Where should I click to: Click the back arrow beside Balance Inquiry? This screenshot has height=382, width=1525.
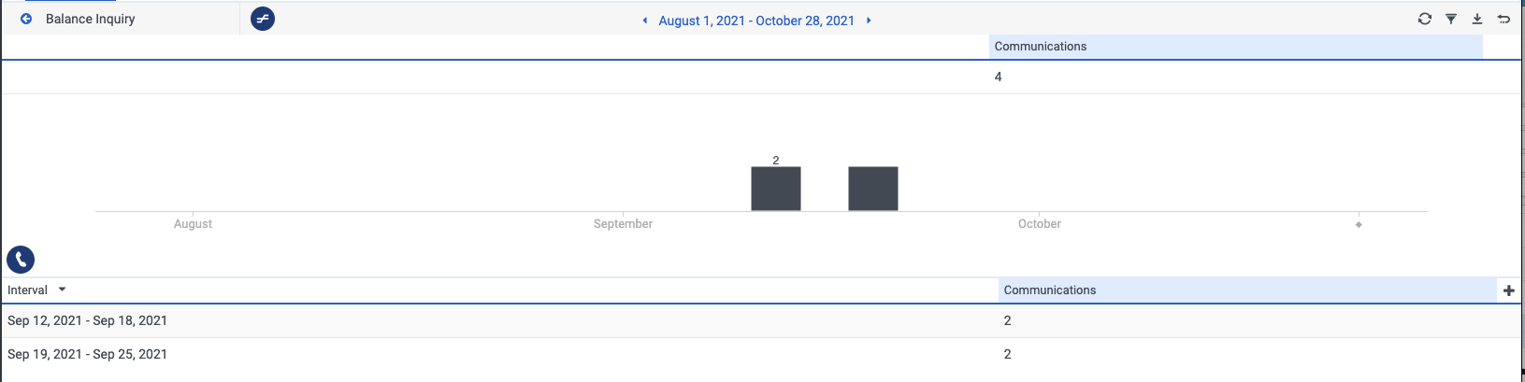tap(26, 19)
